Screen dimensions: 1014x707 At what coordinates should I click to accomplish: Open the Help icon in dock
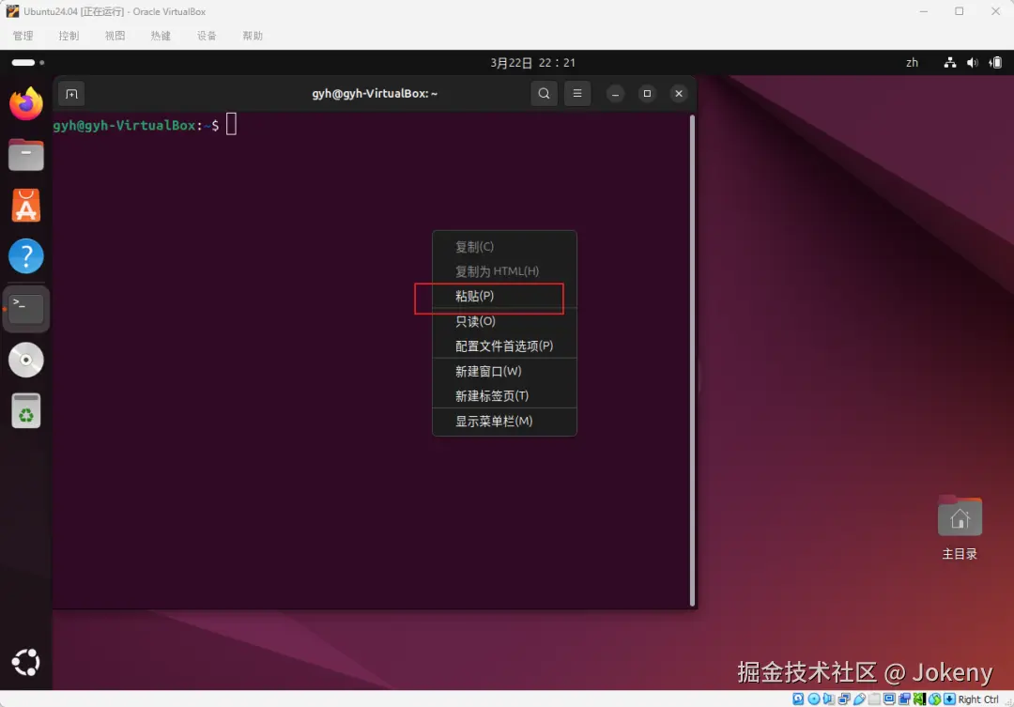tap(26, 256)
